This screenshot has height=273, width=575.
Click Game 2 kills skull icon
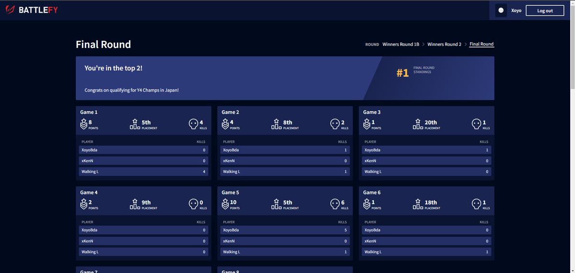[x=335, y=124]
